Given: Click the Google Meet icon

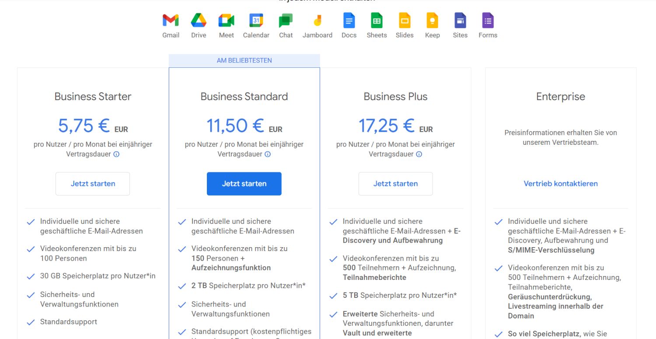Looking at the screenshot, I should (226, 21).
